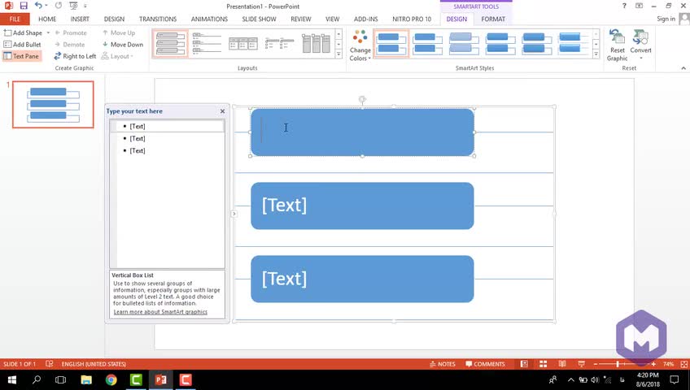Click Sign in link

(666, 19)
